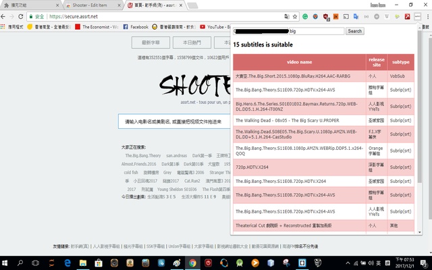Show hidden system tray icons
This screenshot has width=432, height=270.
tap(348, 263)
